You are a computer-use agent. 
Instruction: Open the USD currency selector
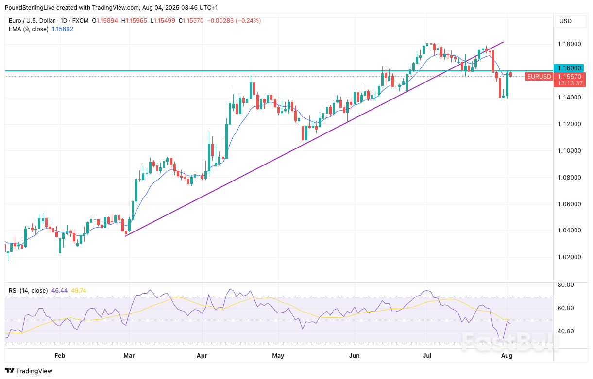tap(571, 21)
